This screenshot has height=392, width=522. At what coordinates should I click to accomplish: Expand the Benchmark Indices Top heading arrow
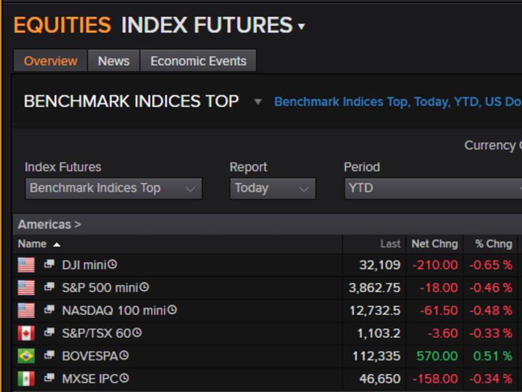coord(258,102)
